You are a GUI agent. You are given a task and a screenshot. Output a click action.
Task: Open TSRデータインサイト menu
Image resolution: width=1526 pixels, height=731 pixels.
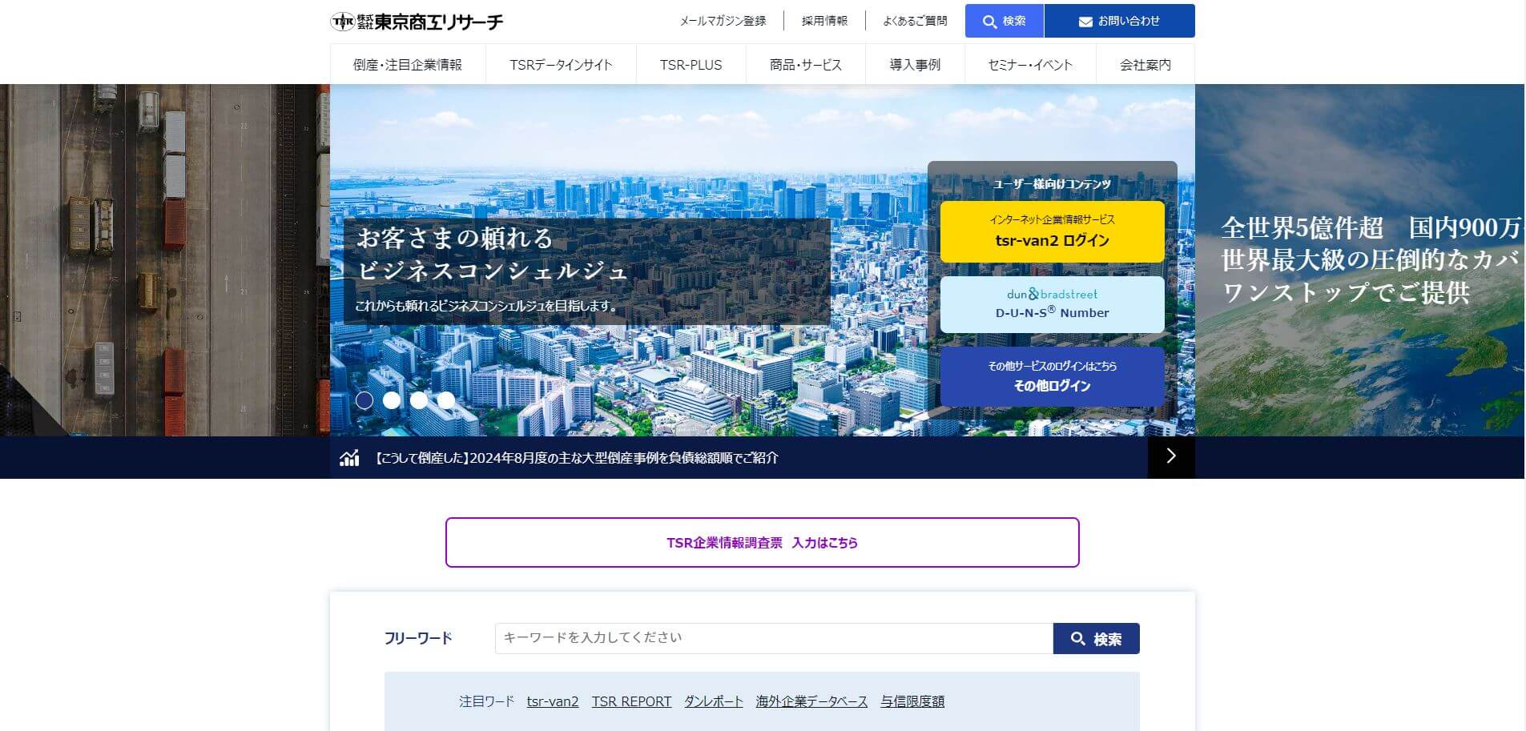tap(561, 65)
